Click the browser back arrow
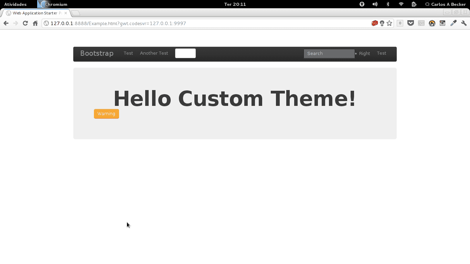This screenshot has height=264, width=470. tap(6, 23)
